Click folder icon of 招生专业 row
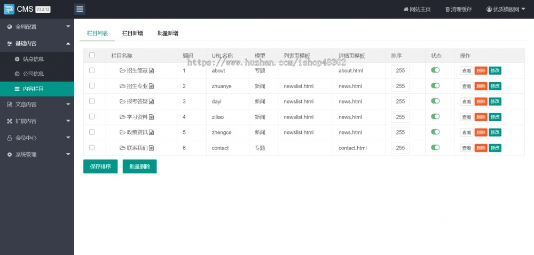The width and height of the screenshot is (534, 255). click(x=123, y=86)
